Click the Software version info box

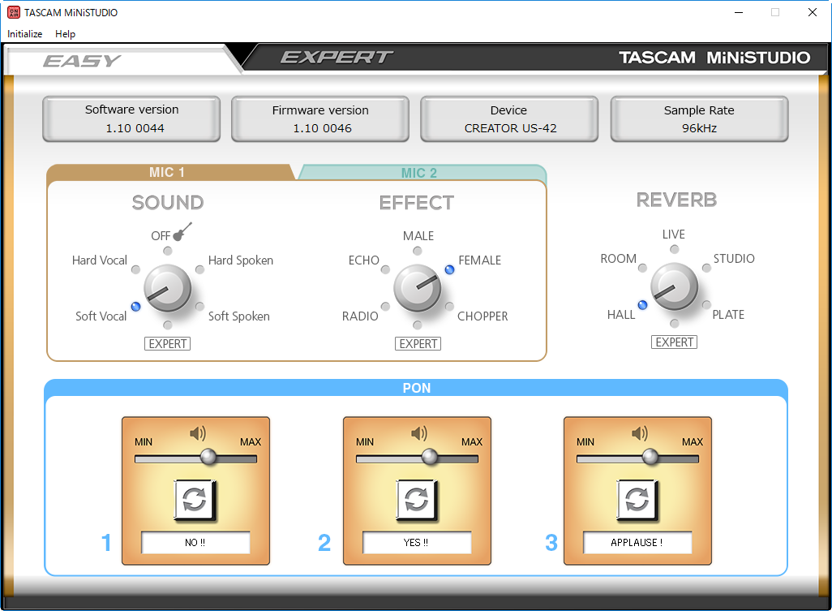click(x=131, y=119)
